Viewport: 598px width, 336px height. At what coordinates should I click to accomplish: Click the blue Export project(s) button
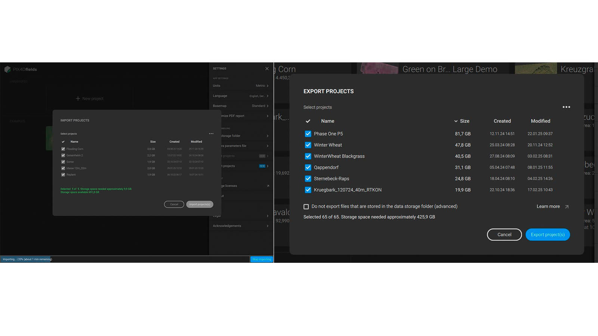click(x=548, y=235)
